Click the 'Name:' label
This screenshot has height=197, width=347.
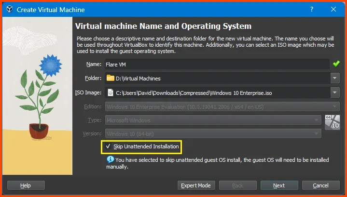pyautogui.click(x=94, y=64)
